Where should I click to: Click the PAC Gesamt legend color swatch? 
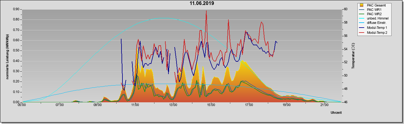pyautogui.click(x=361, y=5)
